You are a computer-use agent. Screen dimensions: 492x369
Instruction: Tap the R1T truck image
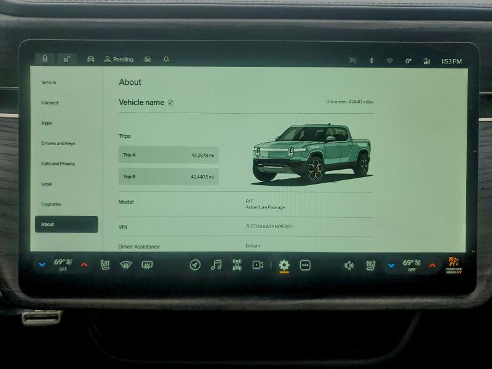tap(312, 154)
